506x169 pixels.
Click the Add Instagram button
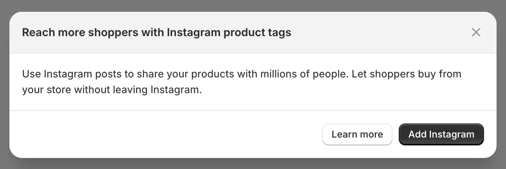pos(441,134)
